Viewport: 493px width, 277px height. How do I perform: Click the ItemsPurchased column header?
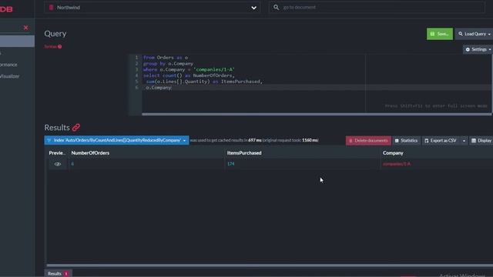[244, 153]
